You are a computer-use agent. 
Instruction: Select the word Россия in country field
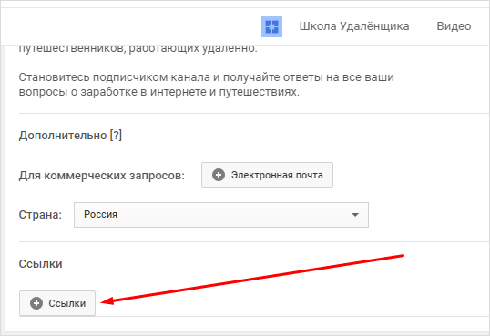coord(100,214)
